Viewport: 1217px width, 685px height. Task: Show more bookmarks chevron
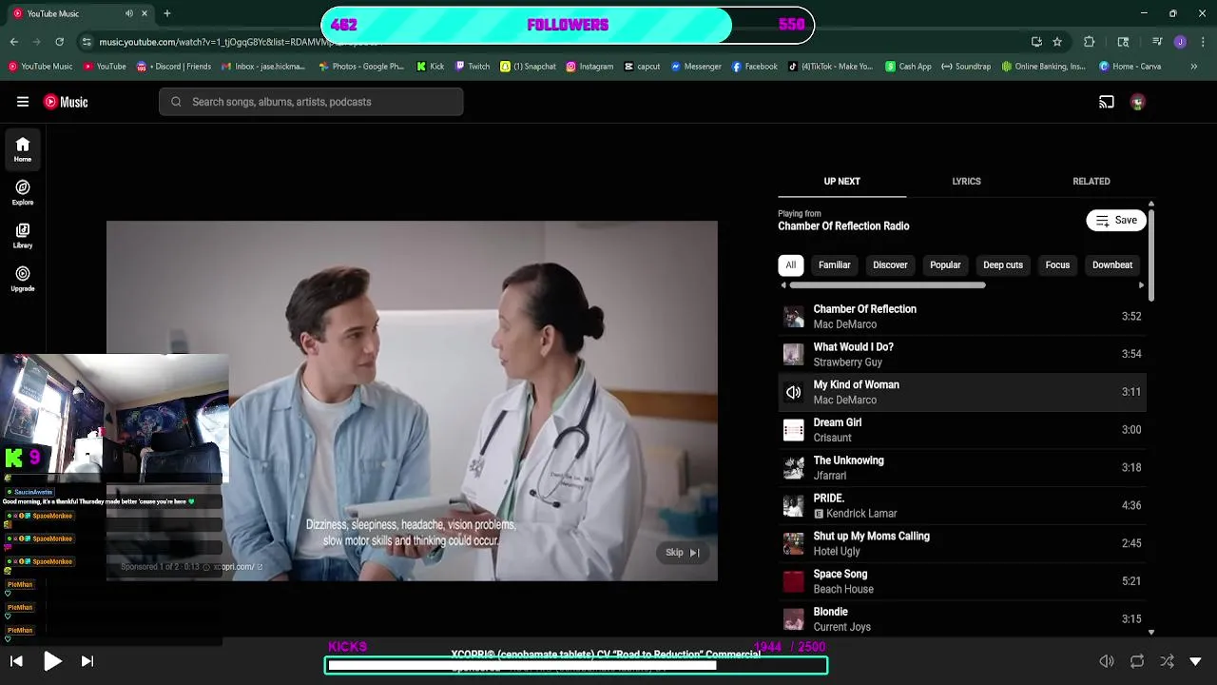[x=1194, y=67]
